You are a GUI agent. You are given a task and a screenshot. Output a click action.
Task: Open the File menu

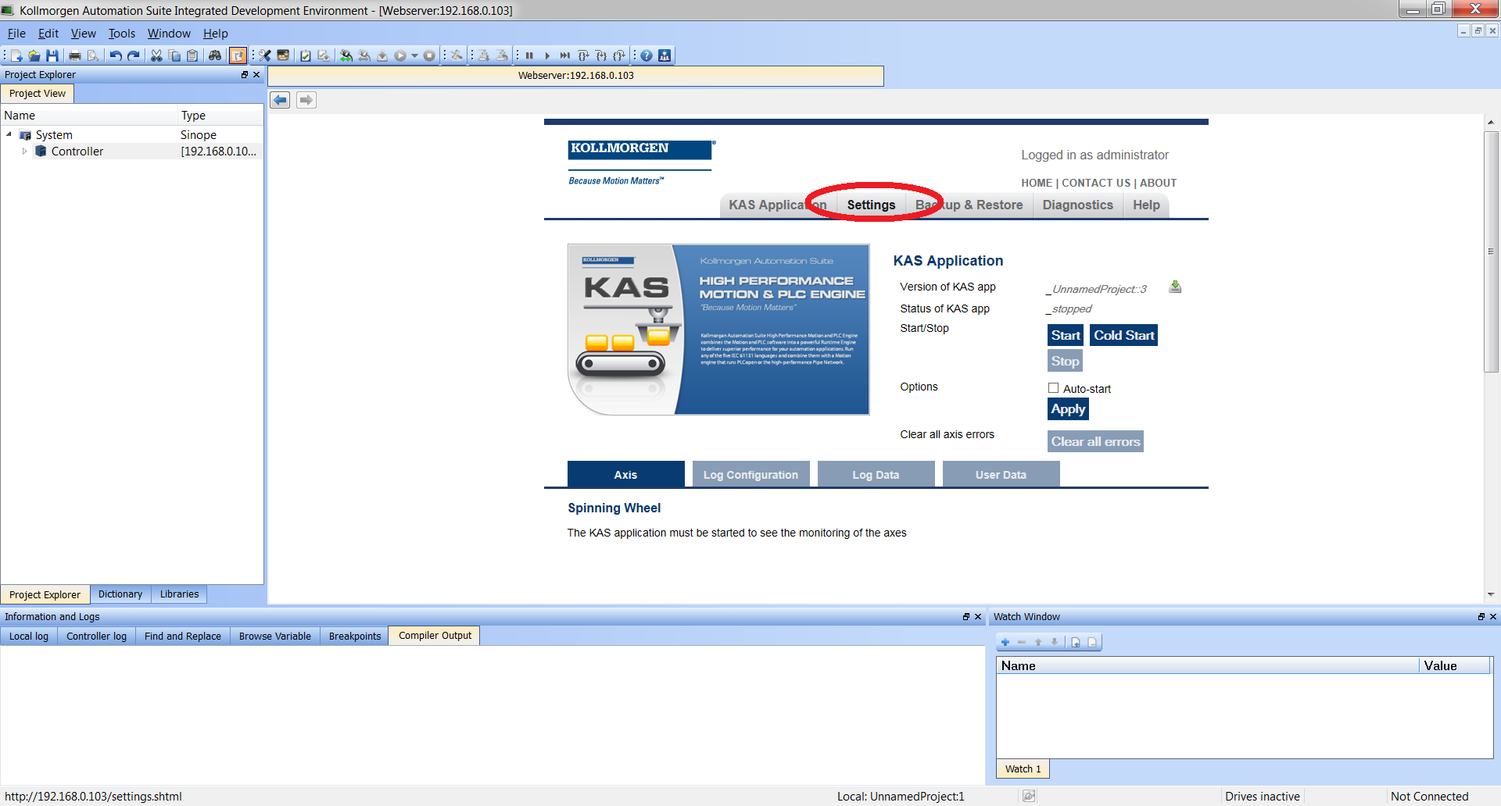pyautogui.click(x=16, y=34)
